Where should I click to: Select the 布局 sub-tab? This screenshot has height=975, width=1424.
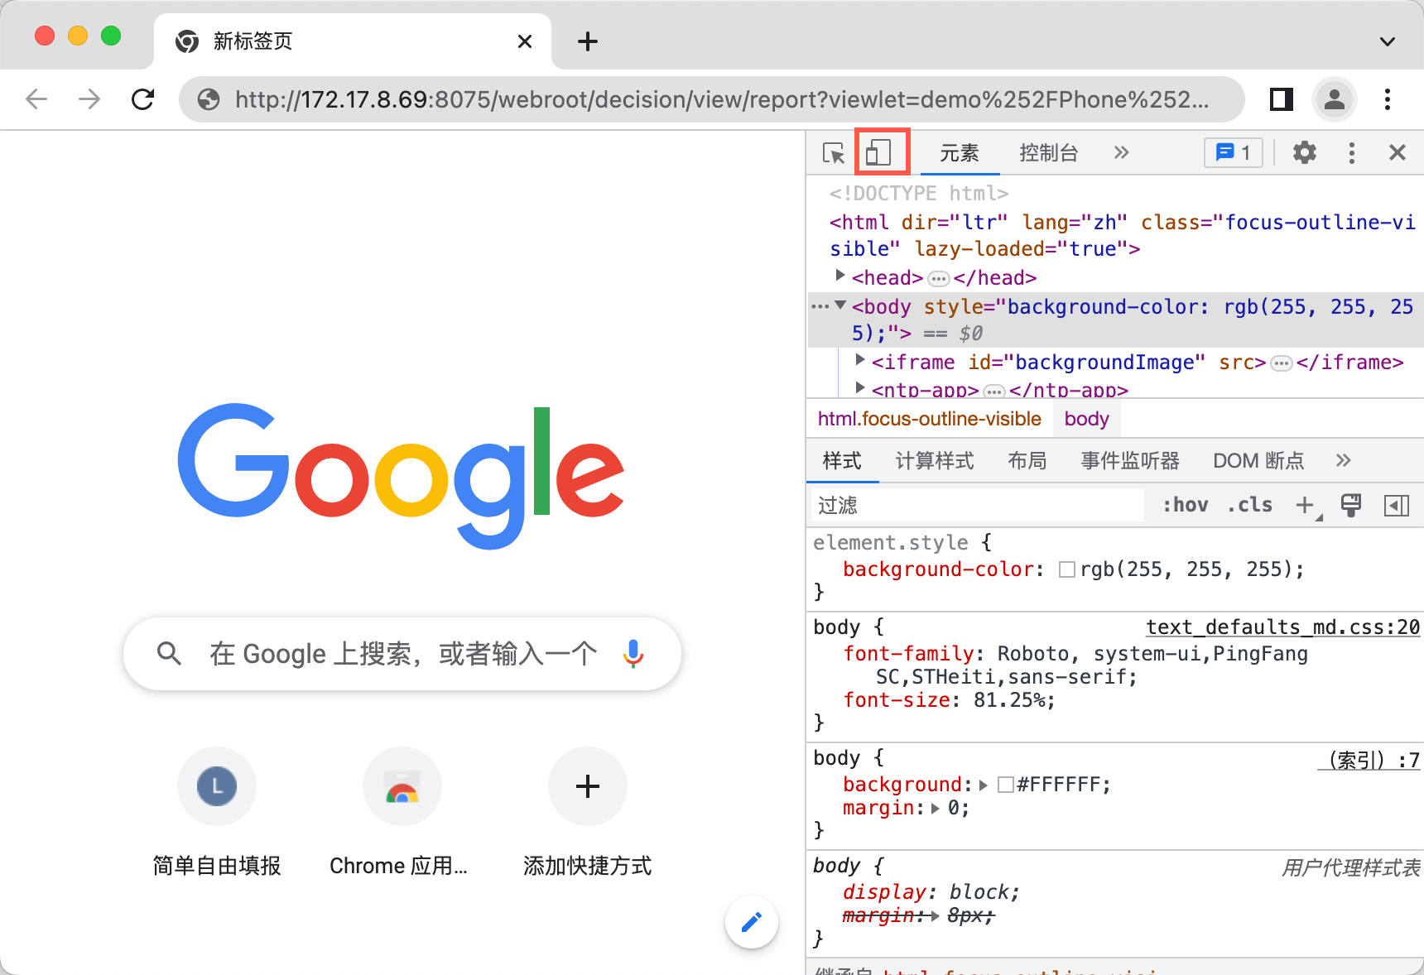pos(1027,460)
